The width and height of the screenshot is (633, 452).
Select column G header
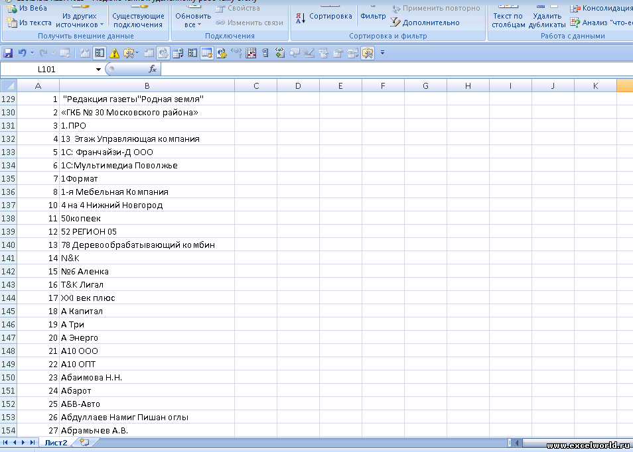click(x=425, y=85)
